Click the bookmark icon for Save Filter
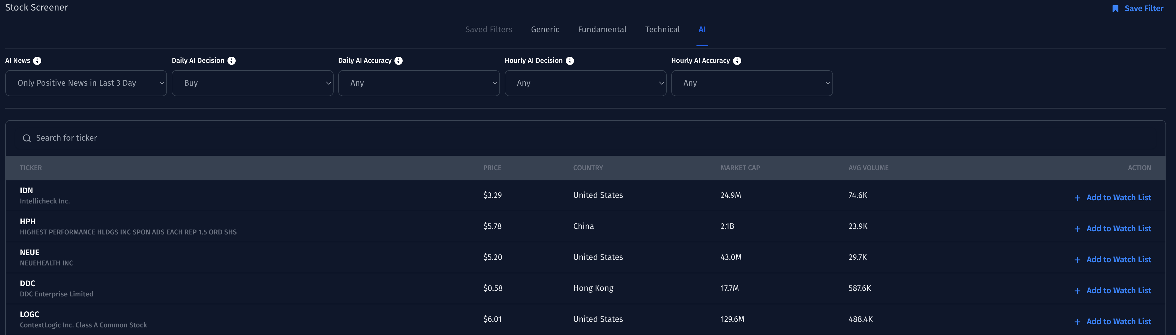The width and height of the screenshot is (1176, 335). (x=1115, y=9)
